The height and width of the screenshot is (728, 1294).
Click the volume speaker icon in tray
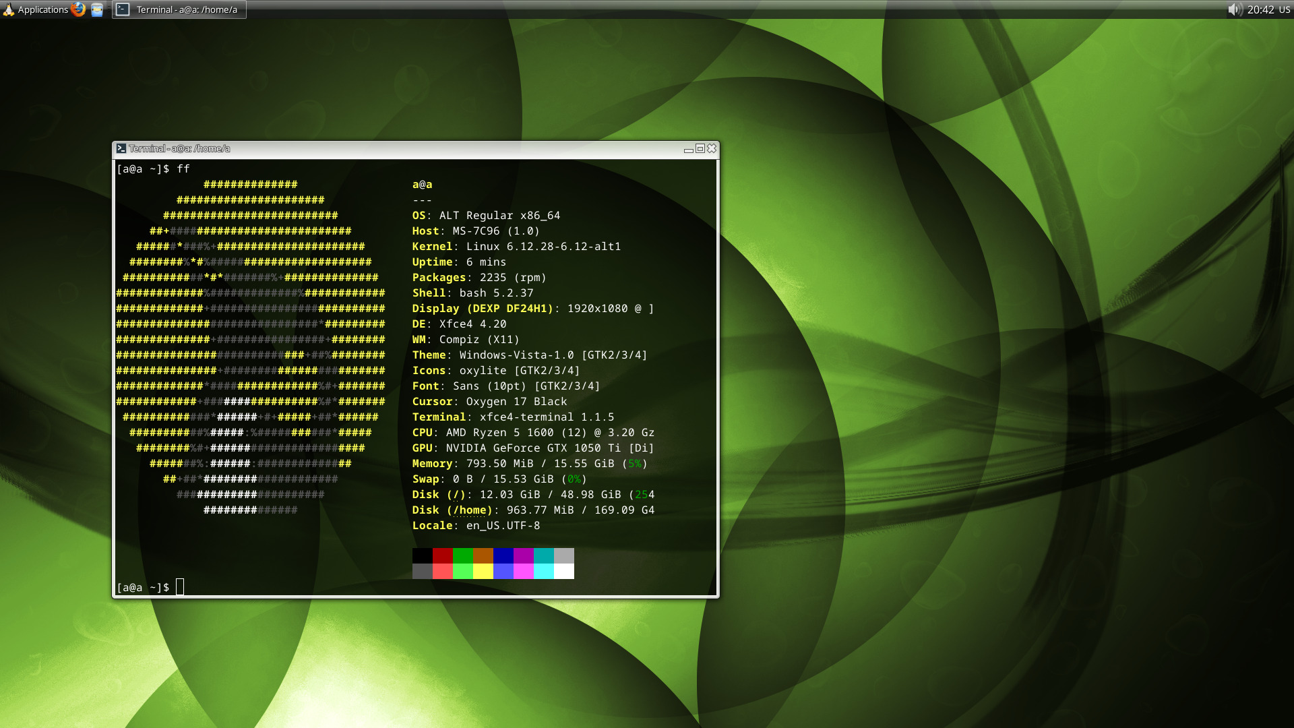tap(1234, 9)
